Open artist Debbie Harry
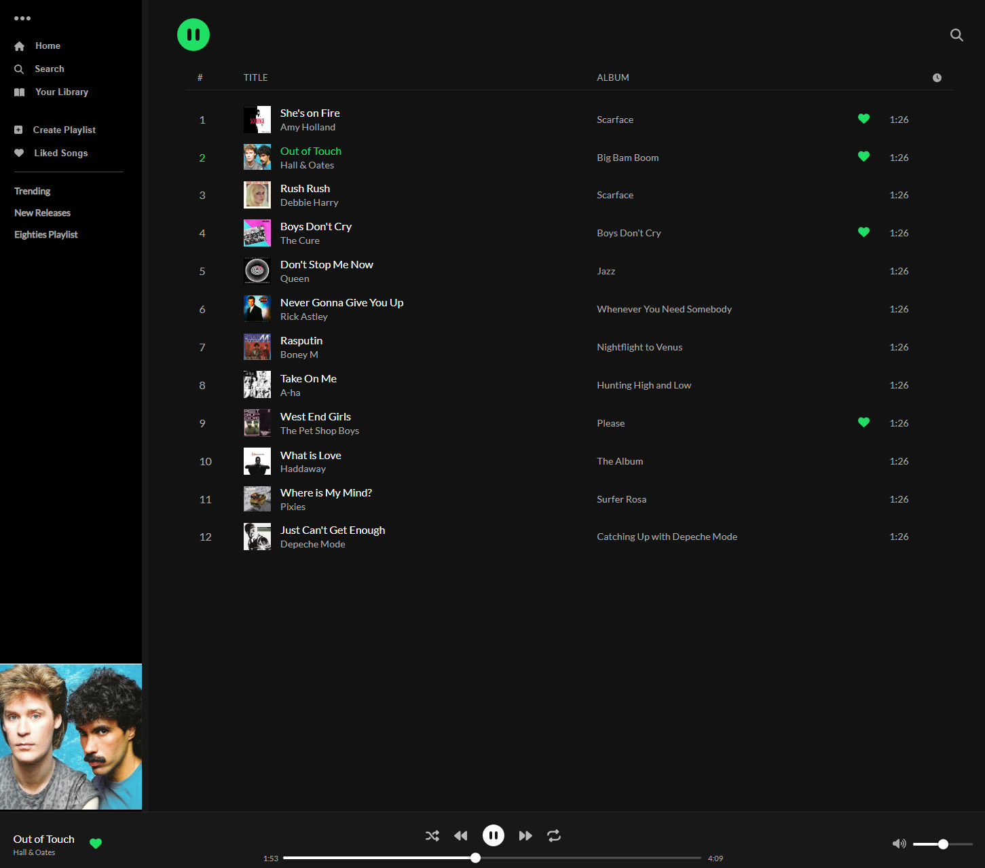The width and height of the screenshot is (985, 868). click(x=309, y=203)
